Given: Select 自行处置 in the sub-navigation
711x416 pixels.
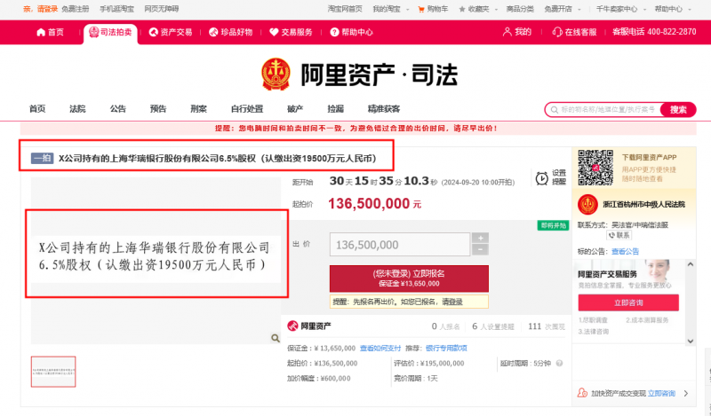Looking at the screenshot, I should click(247, 108).
